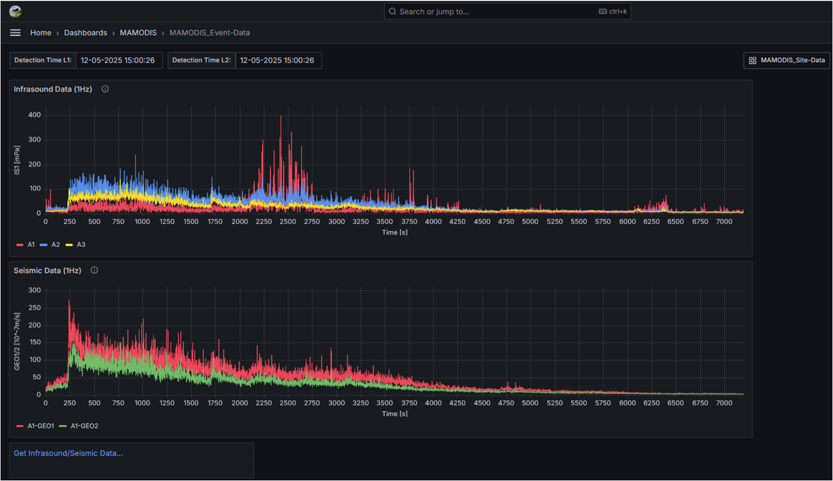Click the search magnifier icon
The height and width of the screenshot is (481, 833).
click(393, 12)
